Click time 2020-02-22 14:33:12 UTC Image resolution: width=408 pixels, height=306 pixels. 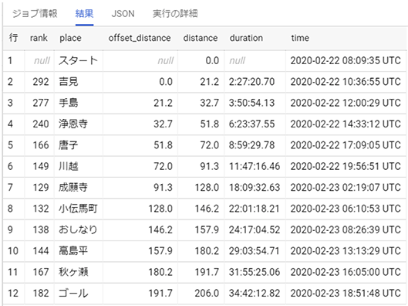click(x=346, y=124)
